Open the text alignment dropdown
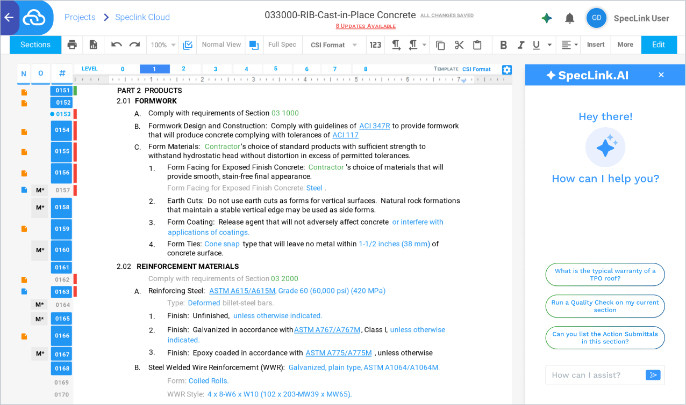Image resolution: width=686 pixels, height=405 pixels. (570, 45)
